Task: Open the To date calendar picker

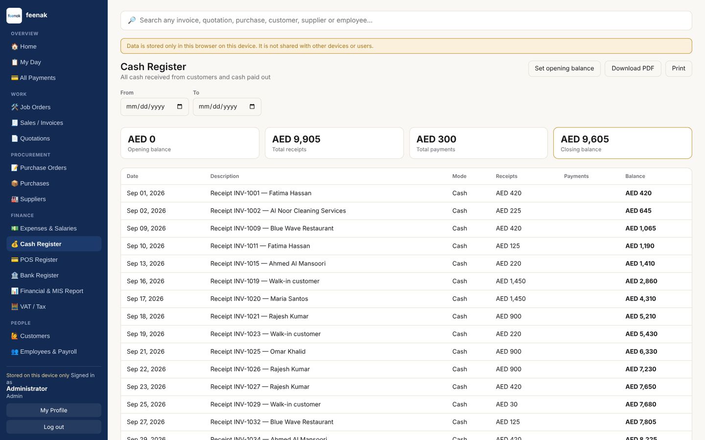Action: (252, 107)
